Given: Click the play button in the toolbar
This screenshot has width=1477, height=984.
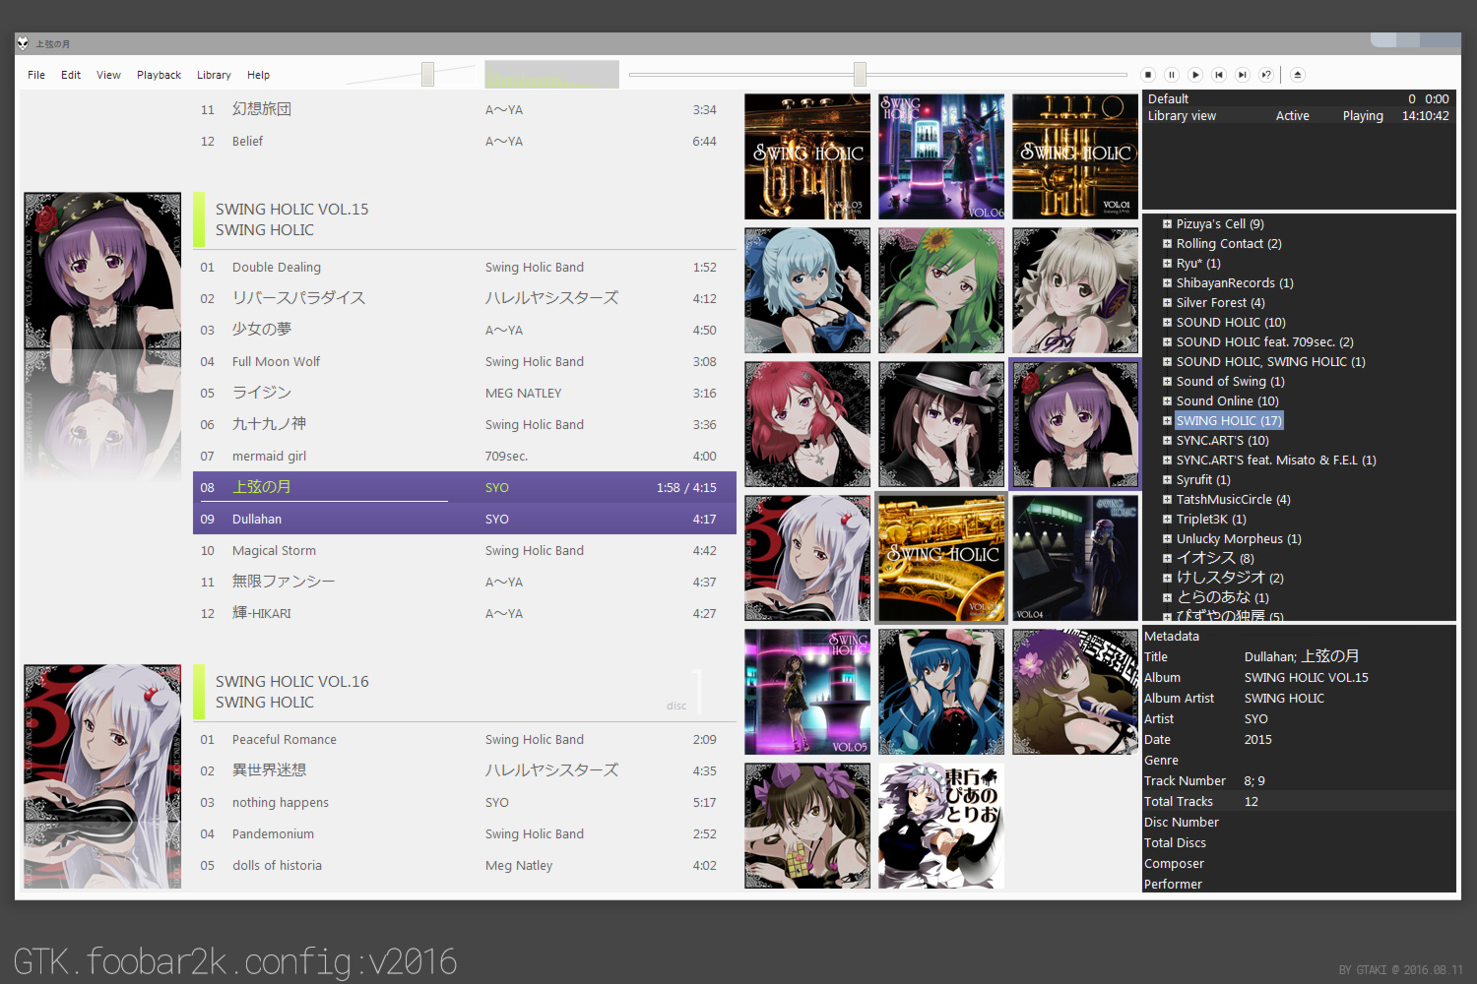Looking at the screenshot, I should click(x=1195, y=75).
